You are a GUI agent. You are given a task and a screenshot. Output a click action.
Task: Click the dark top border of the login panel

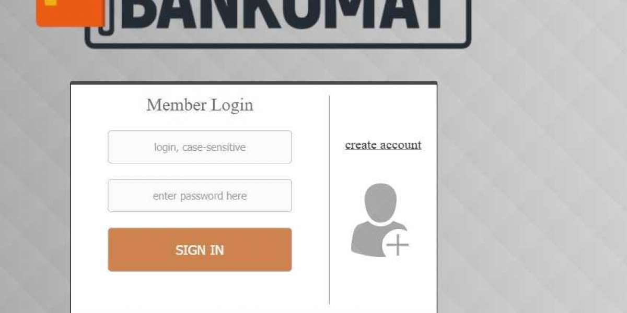pyautogui.click(x=253, y=82)
